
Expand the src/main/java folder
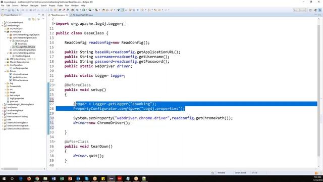[6, 29]
